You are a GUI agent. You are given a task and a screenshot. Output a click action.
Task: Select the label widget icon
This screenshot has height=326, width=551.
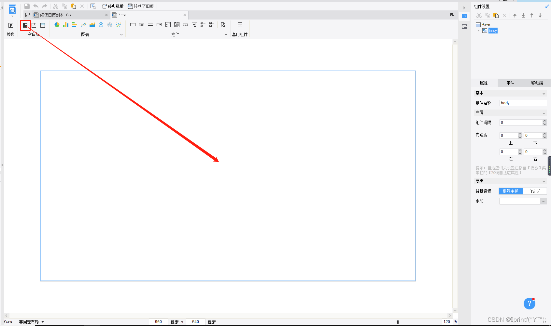[x=142, y=25]
